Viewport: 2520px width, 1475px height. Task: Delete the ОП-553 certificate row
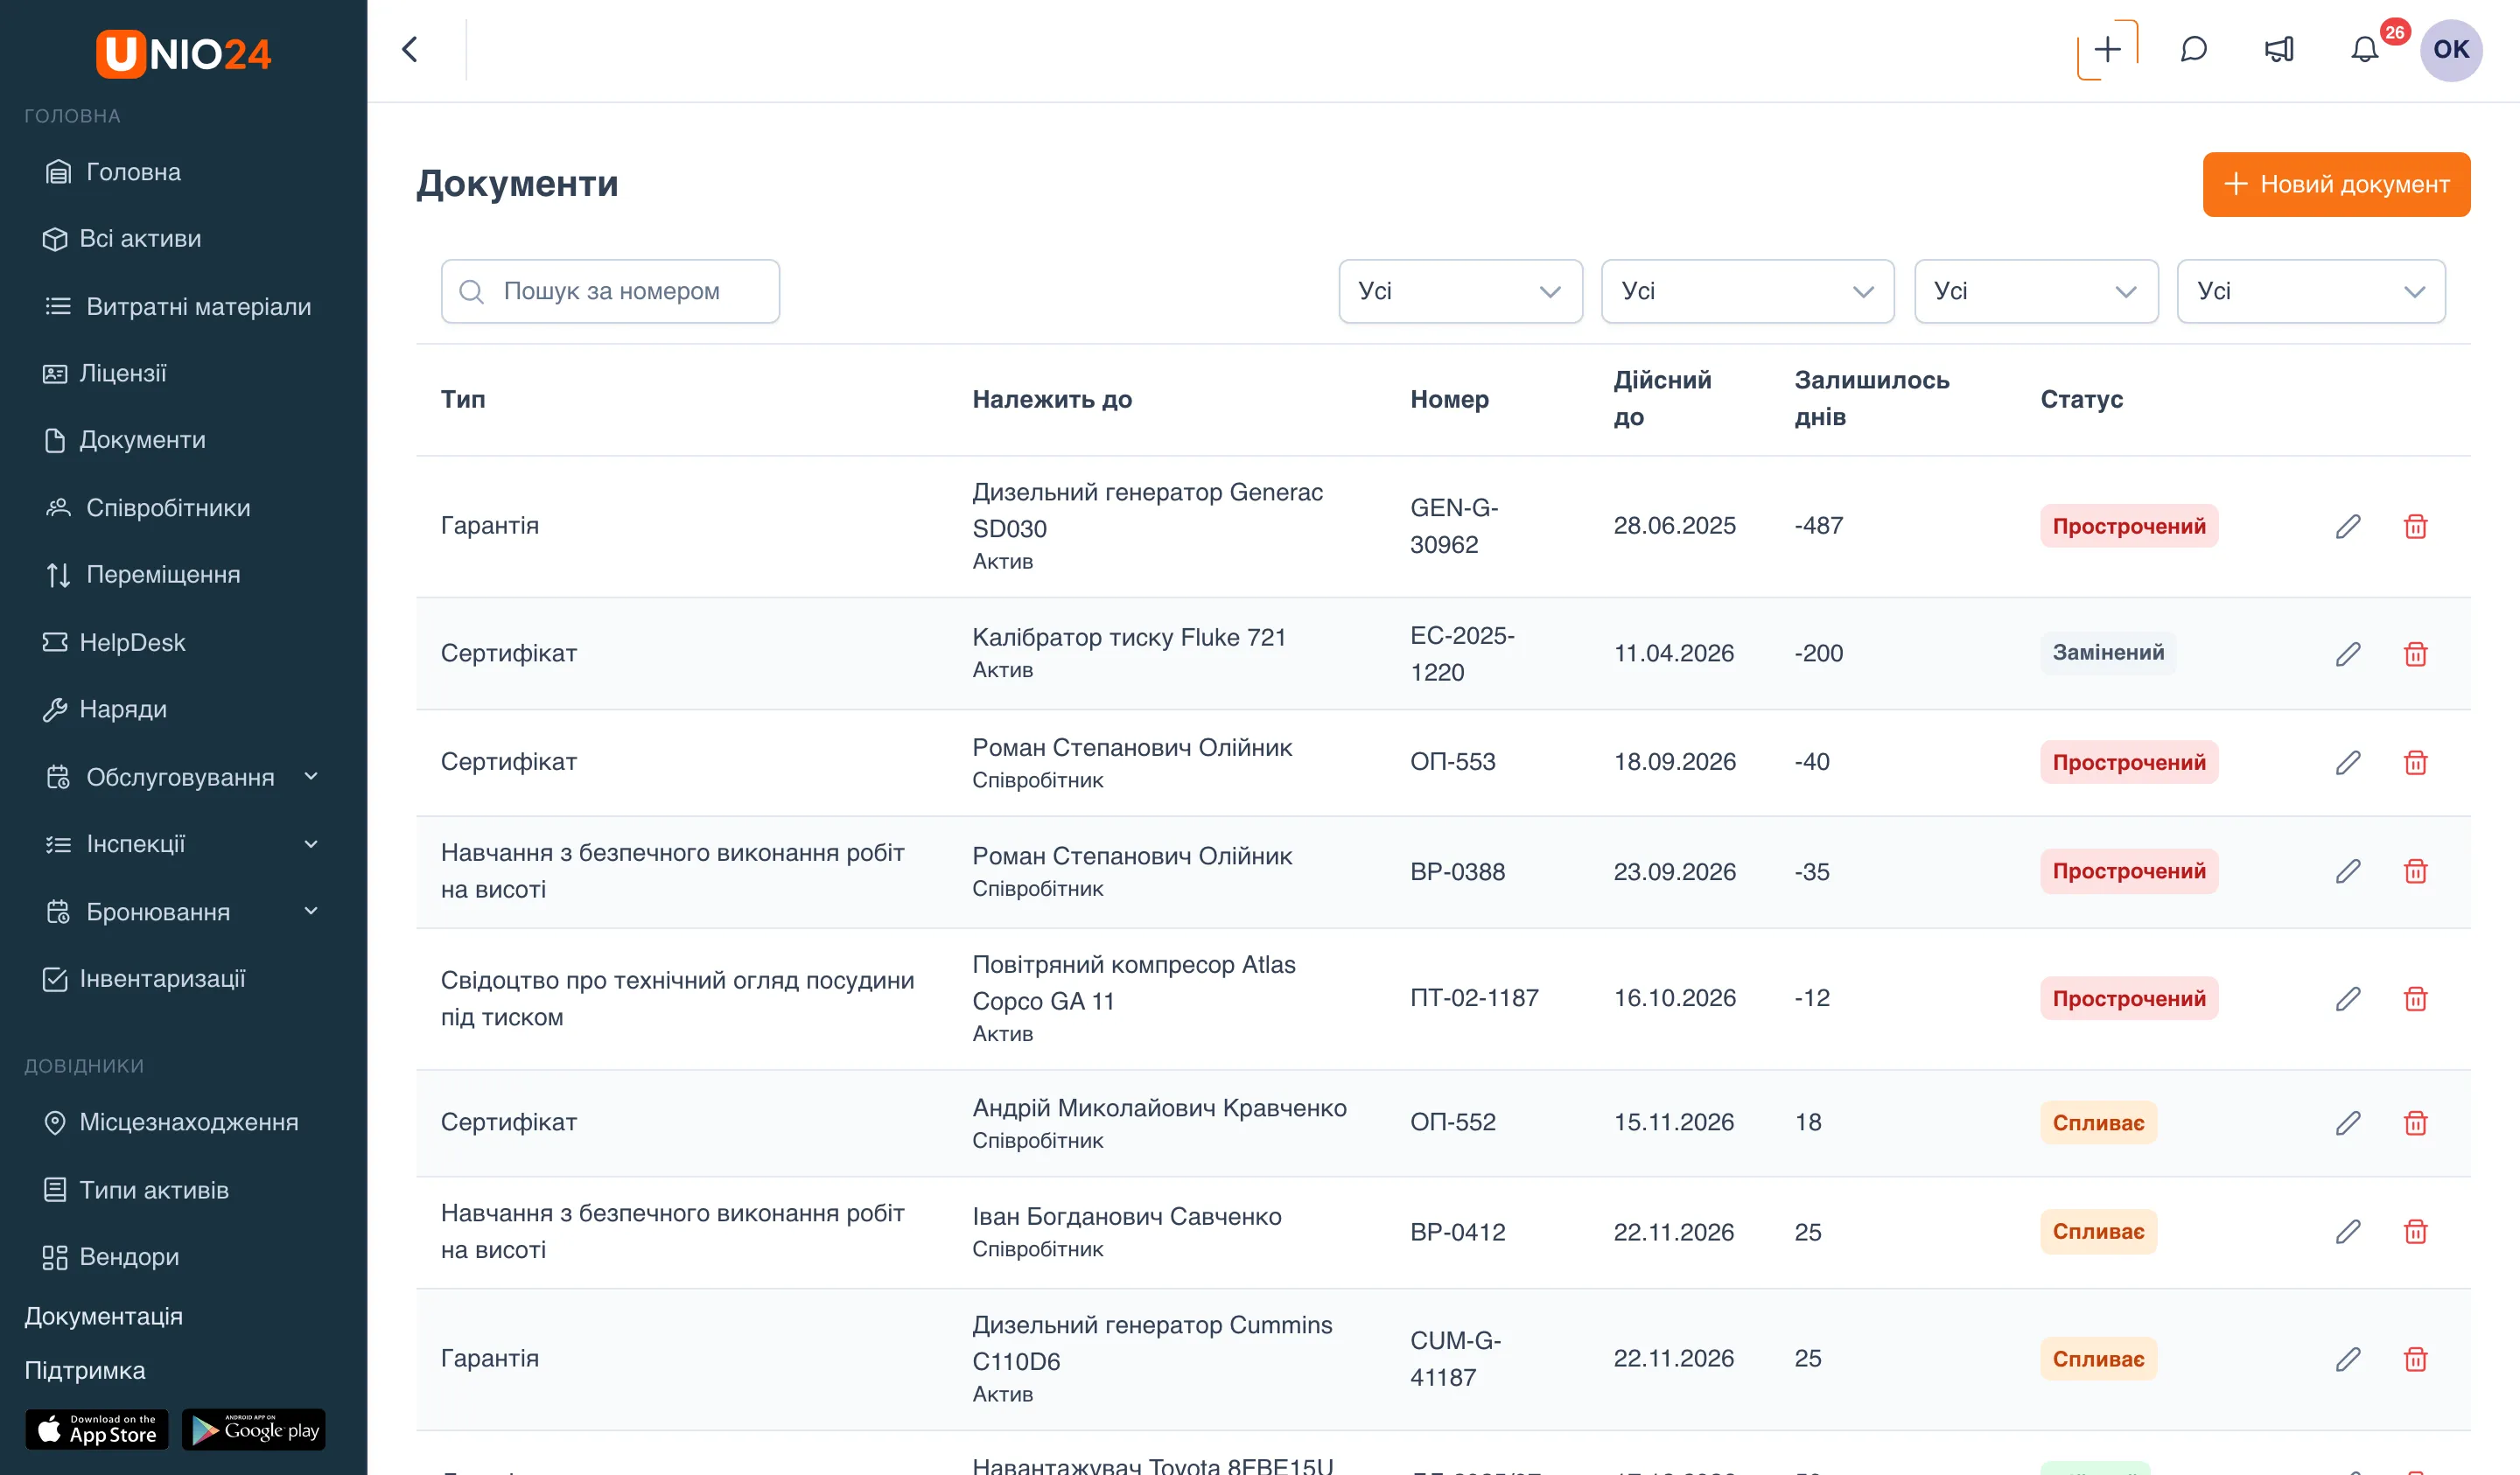[2415, 762]
